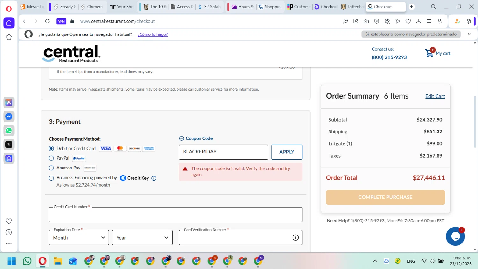
Task: Select Business Financing by Credit Key
Action: tap(51, 178)
